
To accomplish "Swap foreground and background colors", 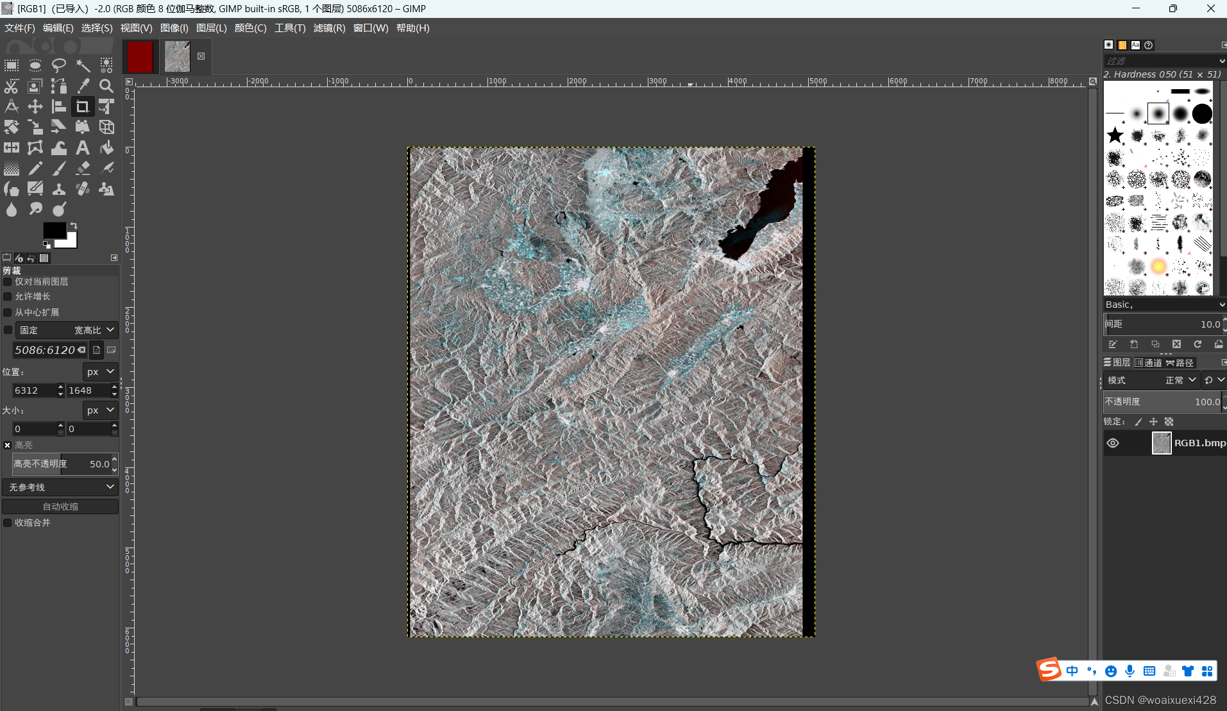I will click(x=74, y=226).
